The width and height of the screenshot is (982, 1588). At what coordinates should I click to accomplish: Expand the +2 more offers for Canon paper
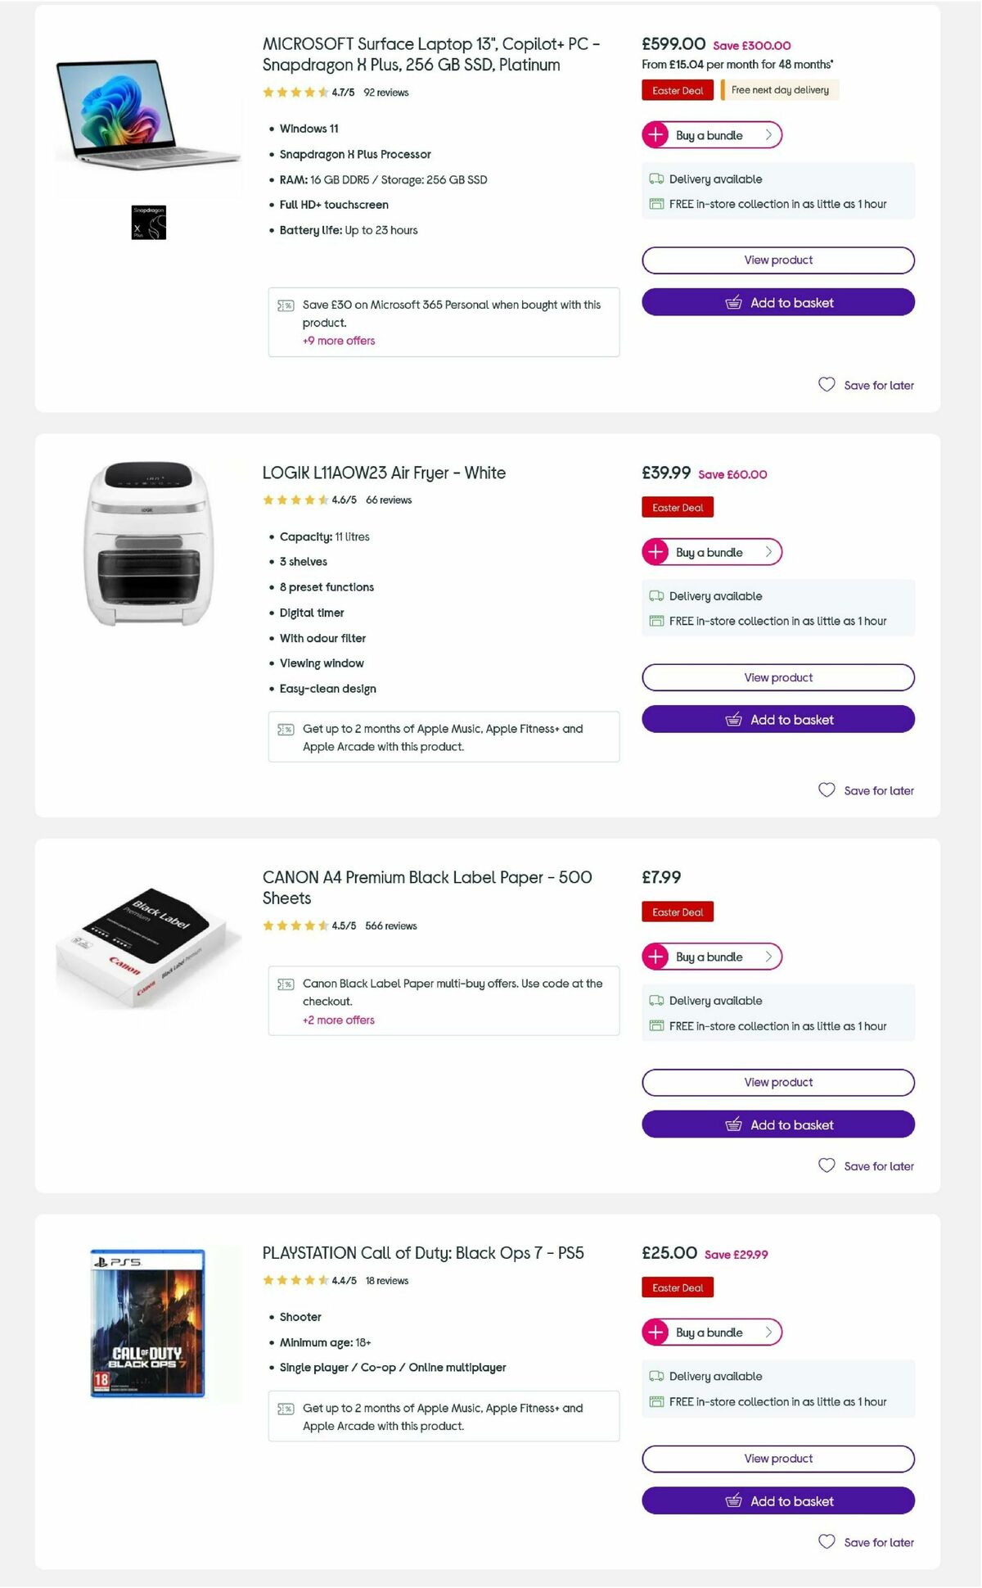[338, 1020]
